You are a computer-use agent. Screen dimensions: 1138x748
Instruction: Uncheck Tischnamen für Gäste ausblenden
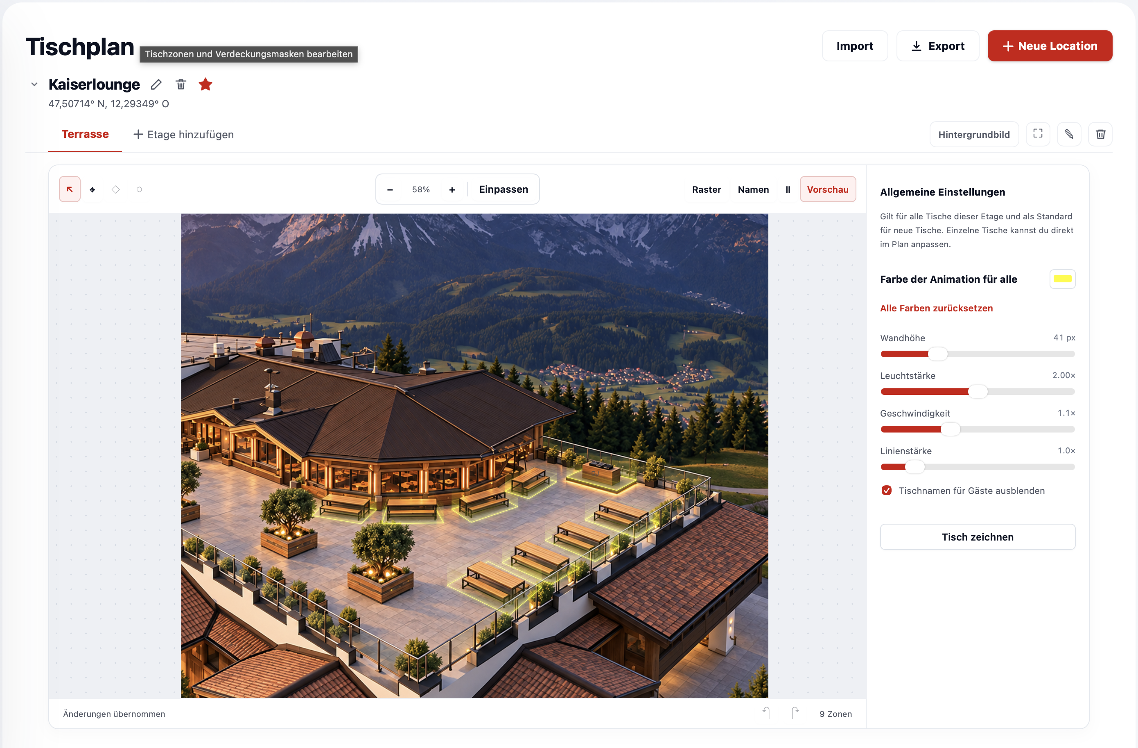click(x=887, y=490)
